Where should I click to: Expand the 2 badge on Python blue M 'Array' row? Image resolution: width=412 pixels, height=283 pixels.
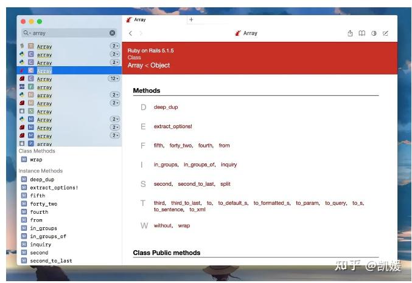pos(115,119)
